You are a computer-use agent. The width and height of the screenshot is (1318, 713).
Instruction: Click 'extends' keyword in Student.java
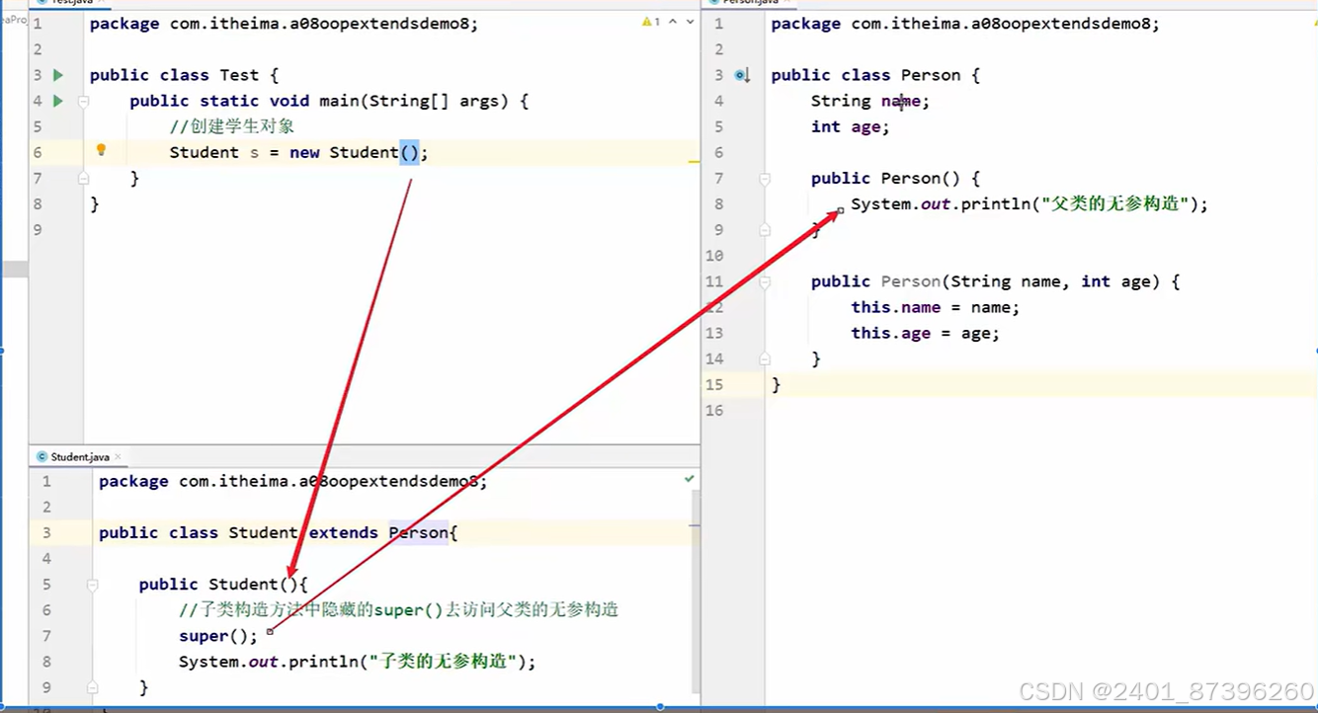[x=343, y=532]
